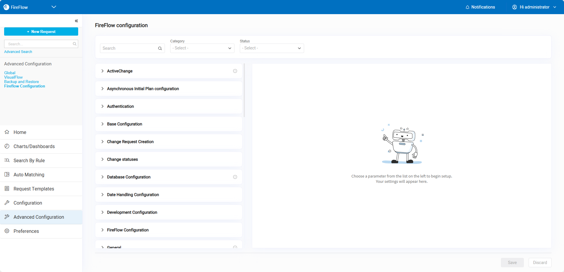Click the info icon on Database Configuration row

[235, 177]
